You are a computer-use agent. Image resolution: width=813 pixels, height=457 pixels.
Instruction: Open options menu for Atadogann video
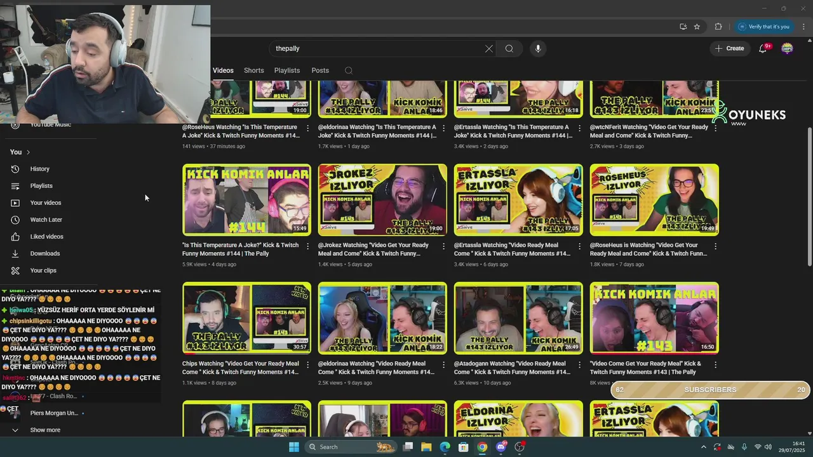[580, 365]
